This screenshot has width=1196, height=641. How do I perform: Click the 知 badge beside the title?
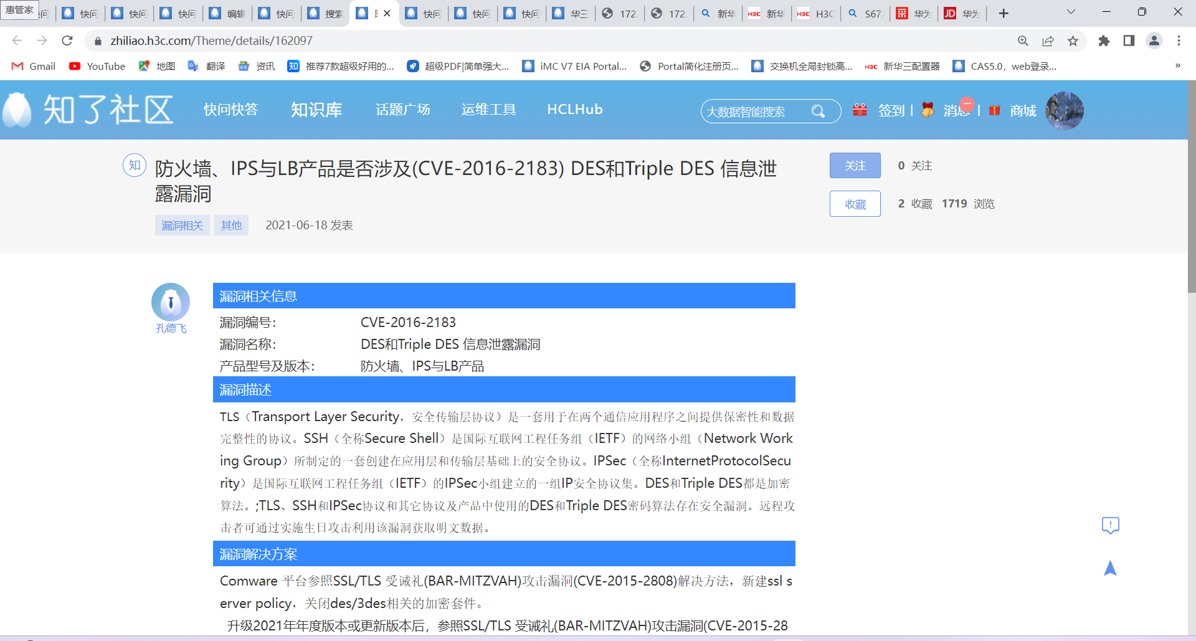(135, 165)
